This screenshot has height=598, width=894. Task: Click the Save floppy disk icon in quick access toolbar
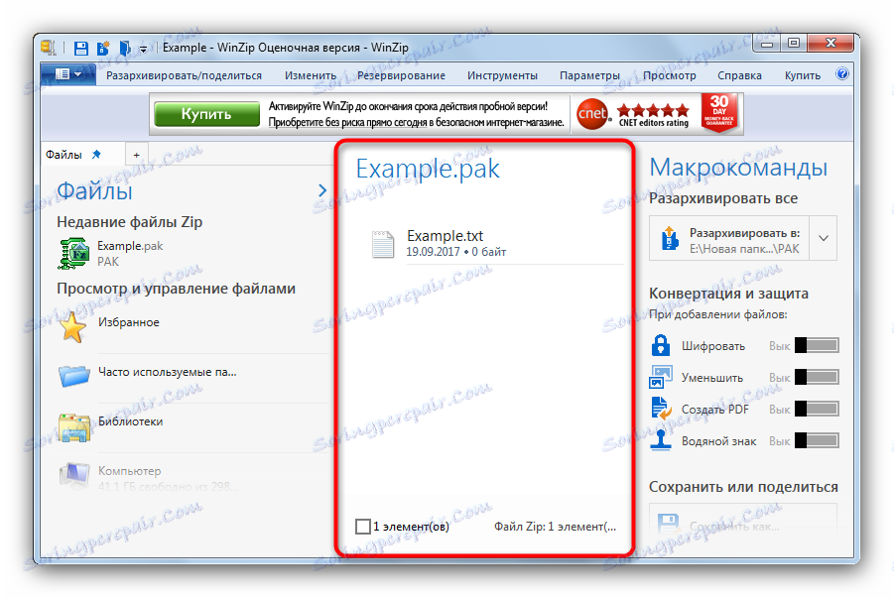(81, 48)
